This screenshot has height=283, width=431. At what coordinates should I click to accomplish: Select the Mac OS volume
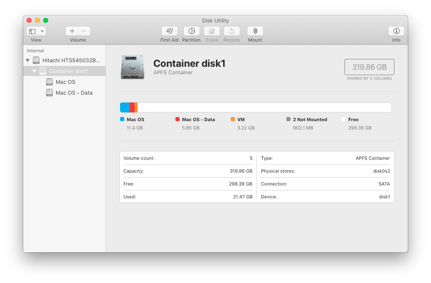point(64,82)
